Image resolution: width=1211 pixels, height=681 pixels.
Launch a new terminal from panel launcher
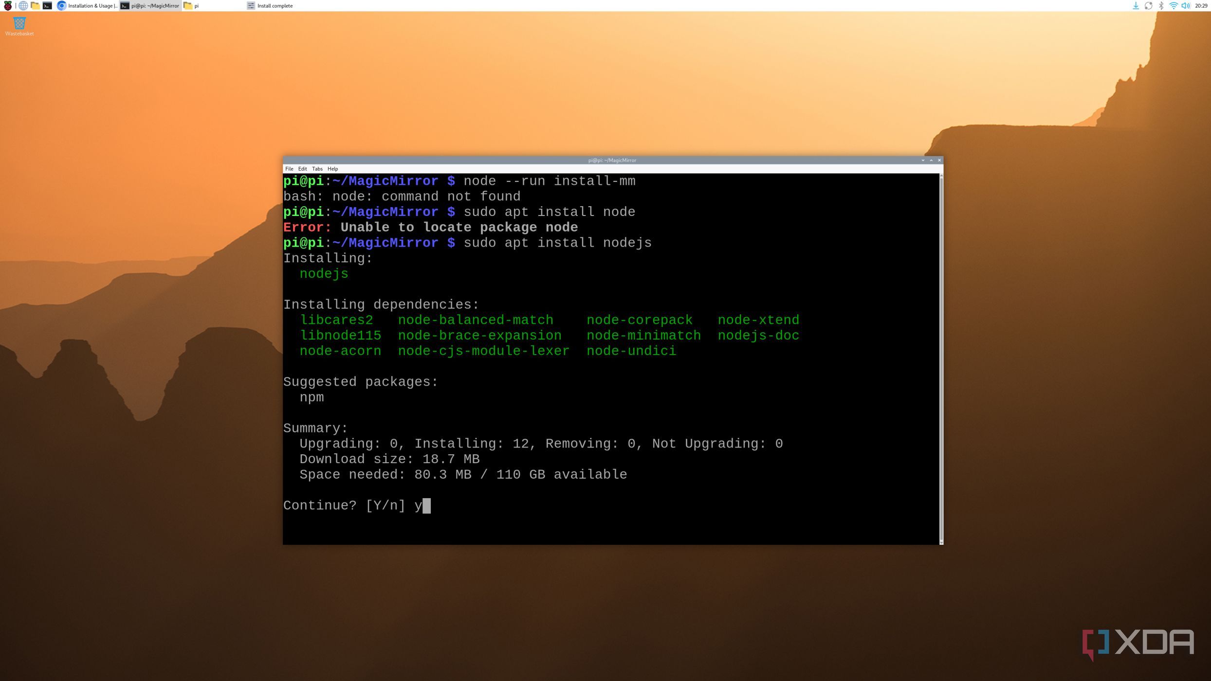tap(47, 6)
